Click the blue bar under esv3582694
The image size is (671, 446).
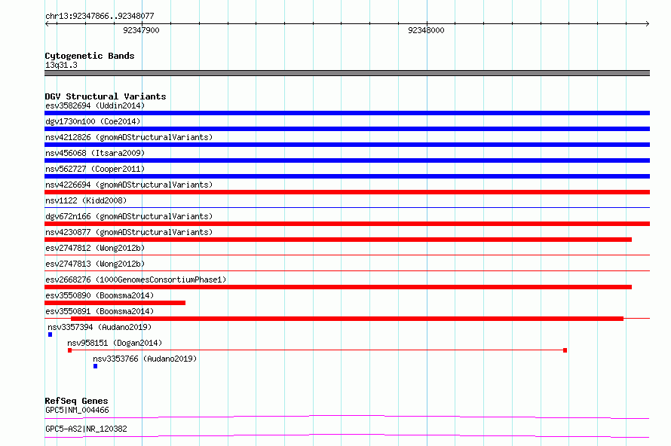(x=347, y=113)
